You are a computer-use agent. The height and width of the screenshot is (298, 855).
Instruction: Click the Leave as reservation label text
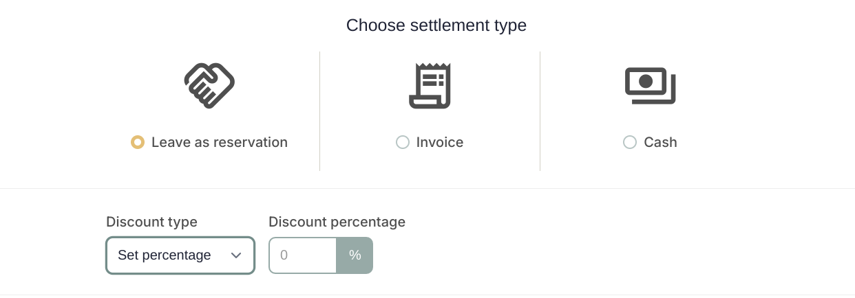pos(220,142)
